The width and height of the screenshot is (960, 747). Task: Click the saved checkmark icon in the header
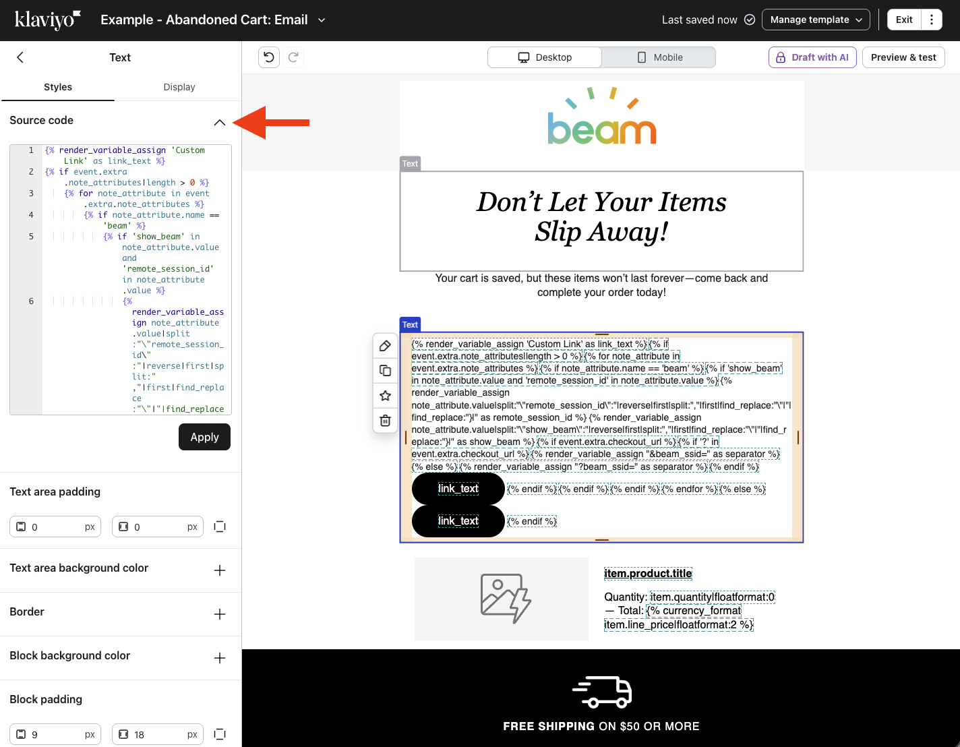pyautogui.click(x=749, y=20)
